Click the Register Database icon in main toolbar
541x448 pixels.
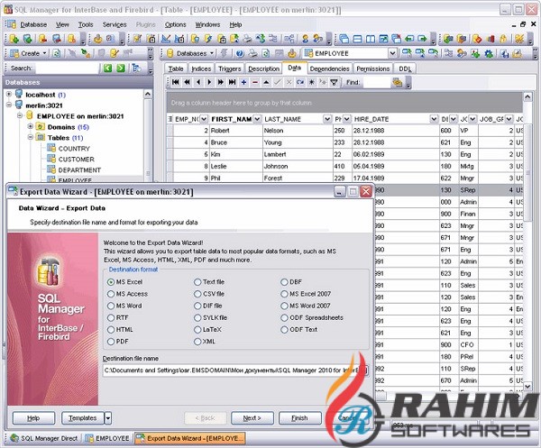(x=14, y=39)
